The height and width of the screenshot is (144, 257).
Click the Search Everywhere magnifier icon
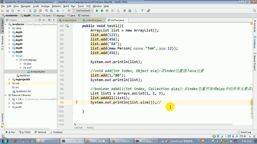click(x=254, y=11)
